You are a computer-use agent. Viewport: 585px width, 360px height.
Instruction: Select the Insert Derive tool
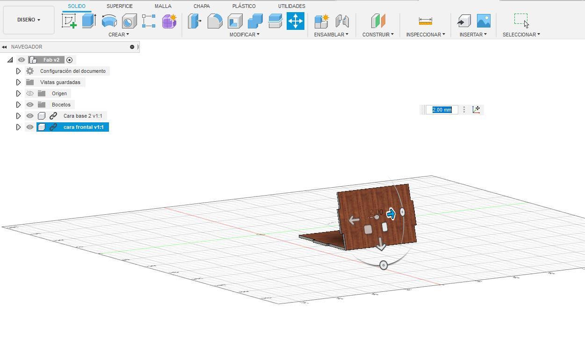[463, 21]
